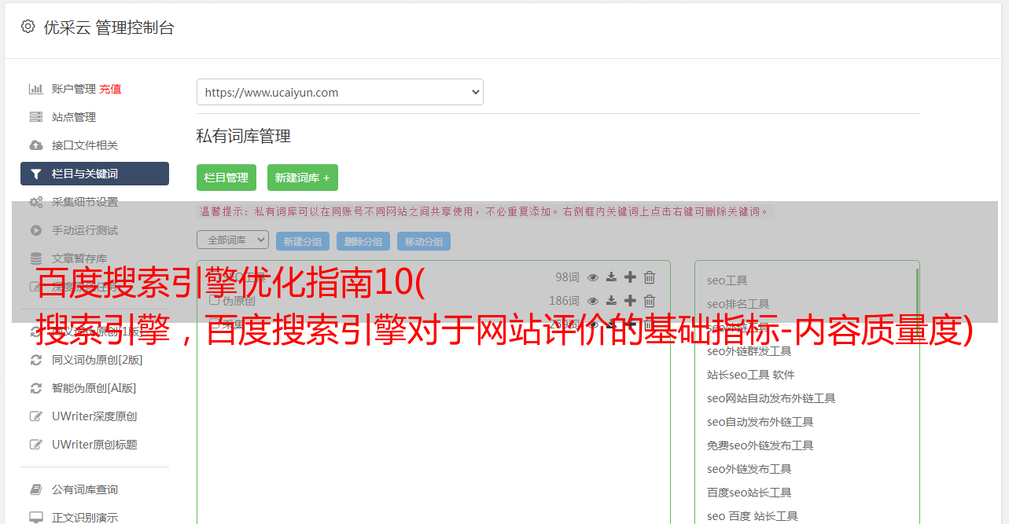Select keyword seo 百度 站长工具
This screenshot has width=1009, height=524.
point(753,516)
